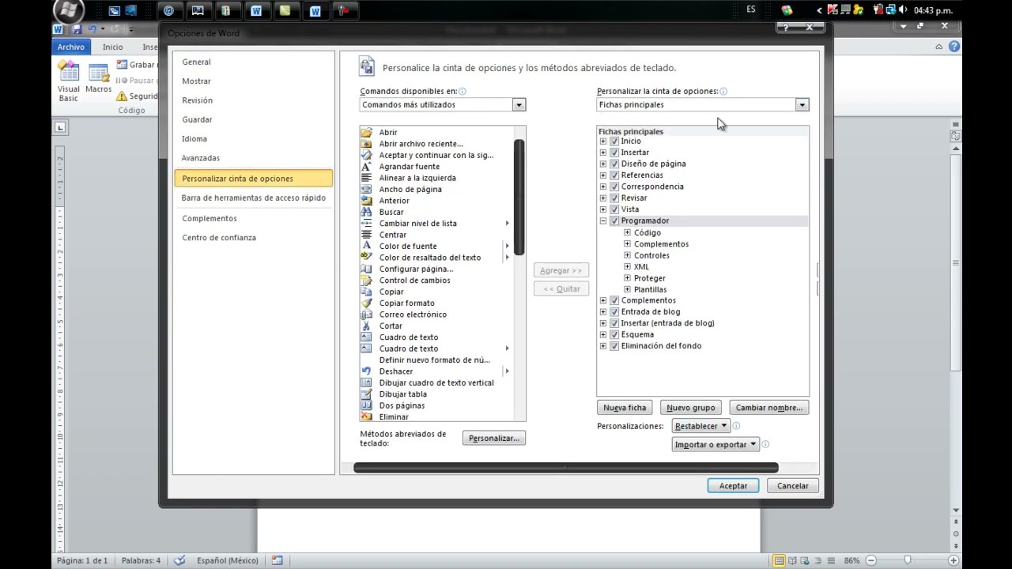The image size is (1012, 569).
Task: Click the Save icon in the Quick Access Toolbar
Action: [77, 29]
